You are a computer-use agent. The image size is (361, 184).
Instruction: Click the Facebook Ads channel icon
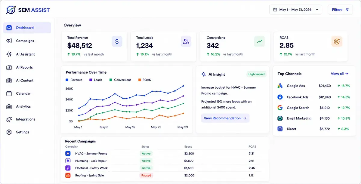coord(280,97)
